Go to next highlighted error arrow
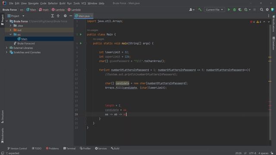 pyautogui.click(x=269, y=22)
